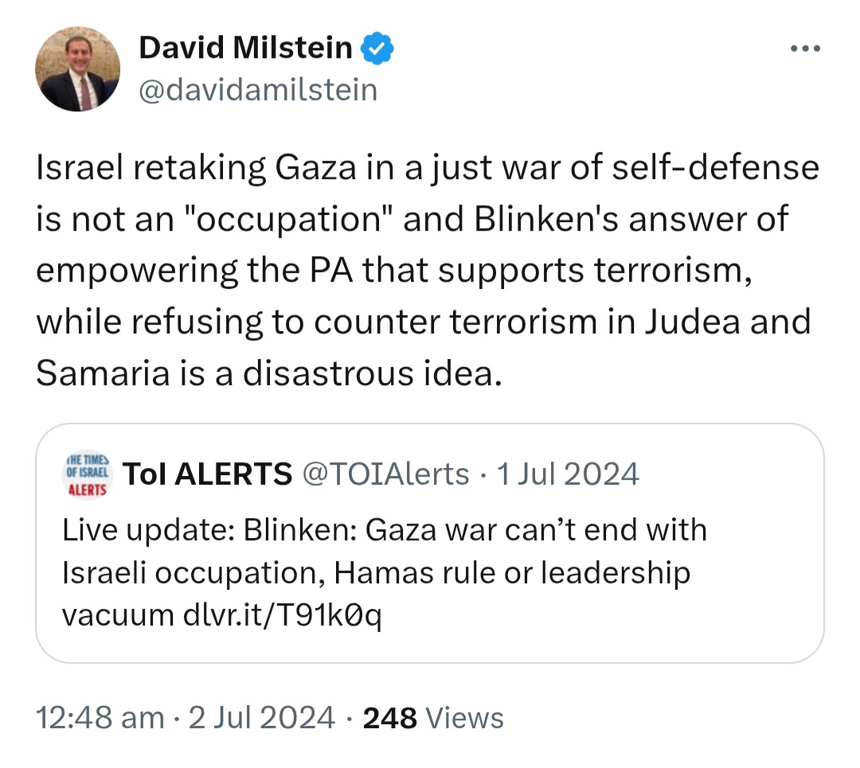This screenshot has width=860, height=768.
Task: Open David Milstein's profile picture
Action: tap(77, 69)
